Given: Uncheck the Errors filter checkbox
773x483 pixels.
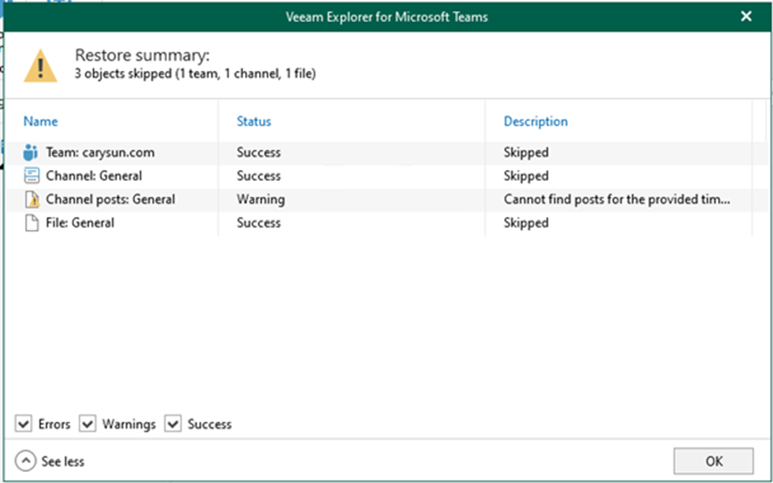Looking at the screenshot, I should (23, 423).
